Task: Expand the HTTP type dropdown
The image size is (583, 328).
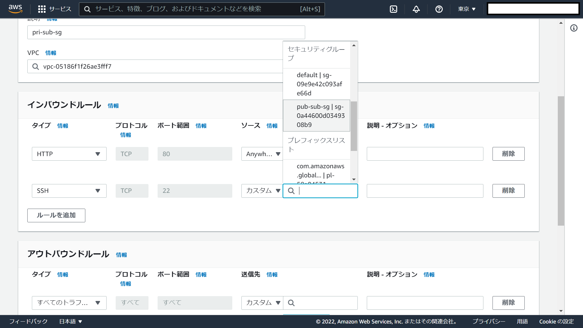Action: point(69,154)
